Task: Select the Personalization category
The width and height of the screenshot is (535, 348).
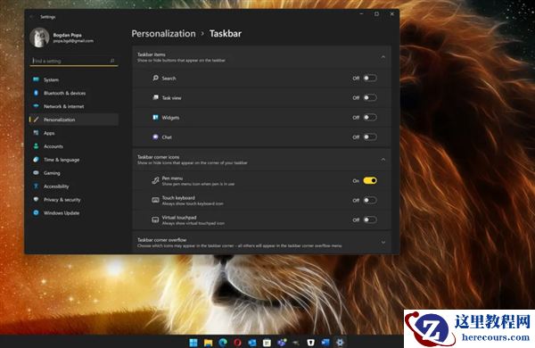Action: (x=74, y=120)
